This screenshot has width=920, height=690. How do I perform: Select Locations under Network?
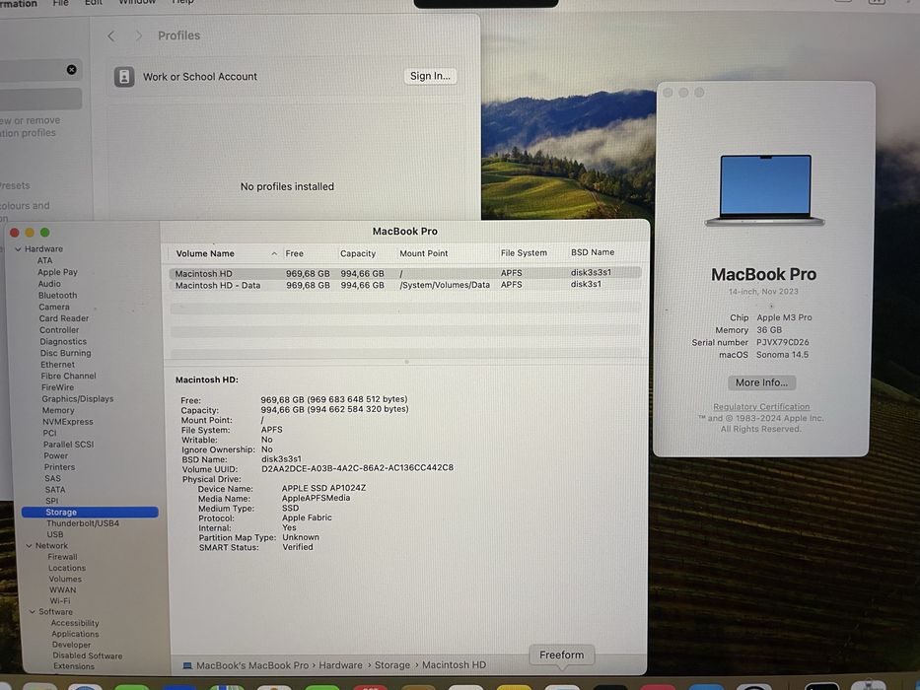pos(67,568)
